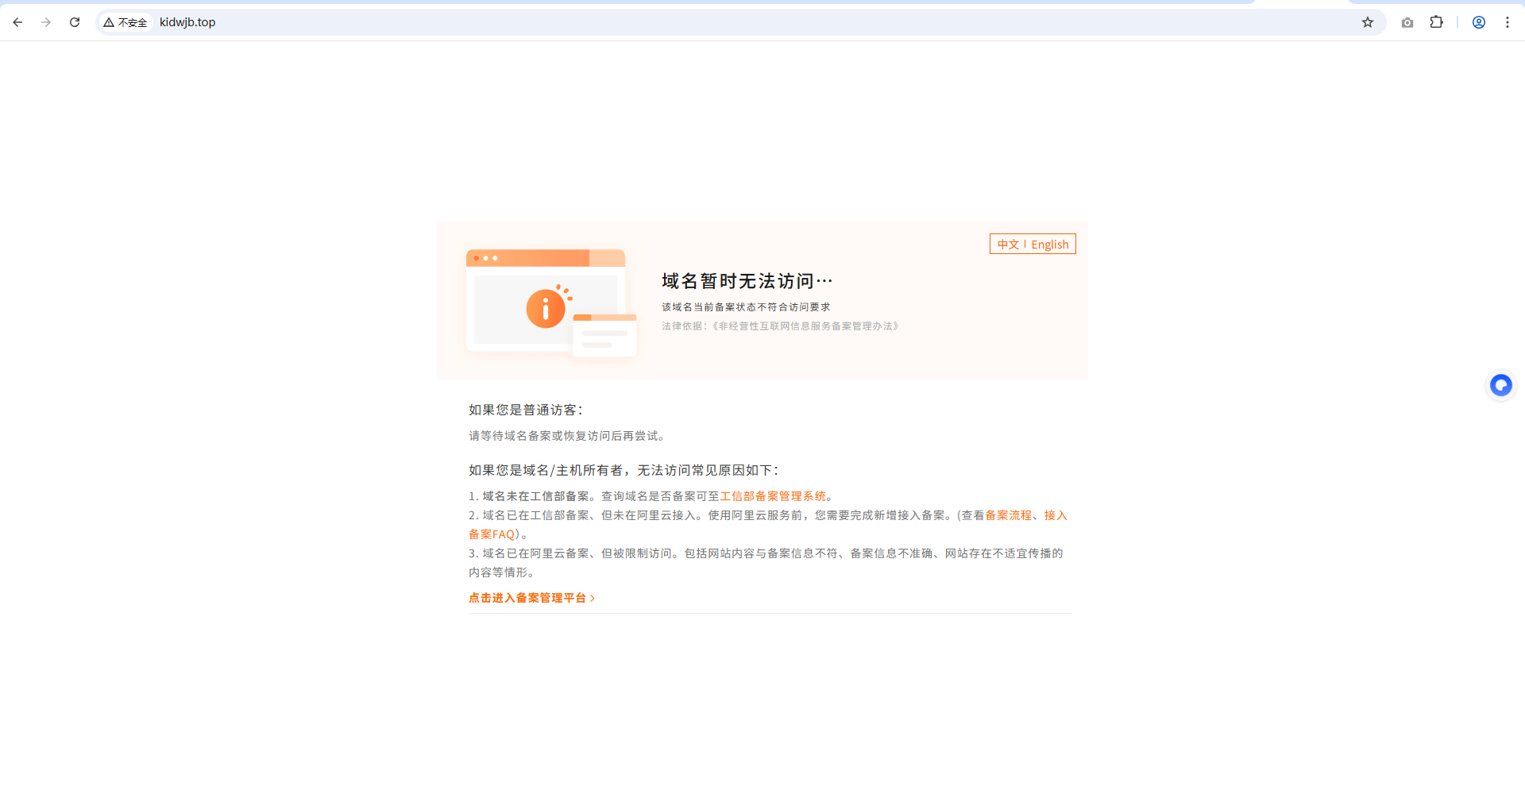Click the browser back arrow
The image size is (1525, 794).
click(x=17, y=22)
